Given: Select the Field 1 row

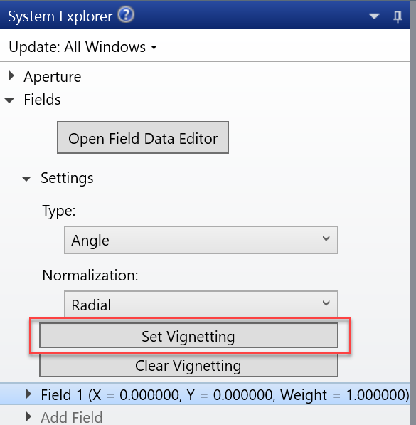Looking at the screenshot, I should pyautogui.click(x=205, y=394).
